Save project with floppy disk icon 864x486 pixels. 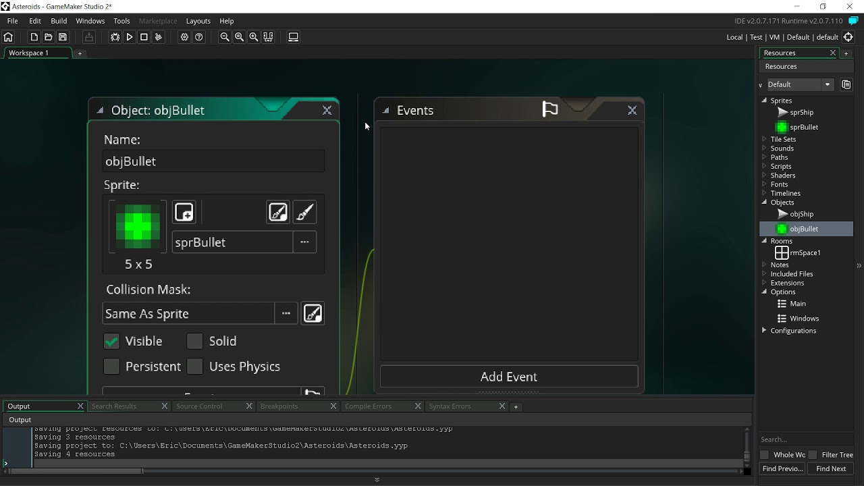point(63,37)
